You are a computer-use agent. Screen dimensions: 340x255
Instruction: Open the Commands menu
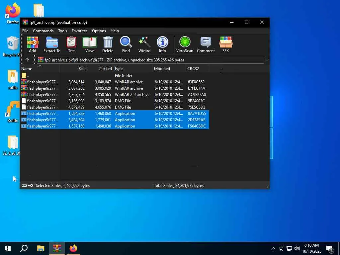tap(43, 31)
